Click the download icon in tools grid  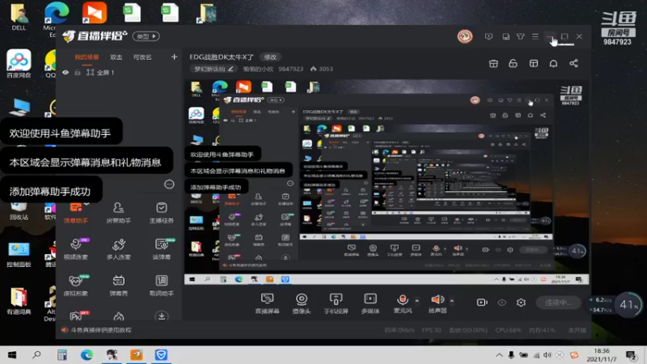click(x=161, y=316)
